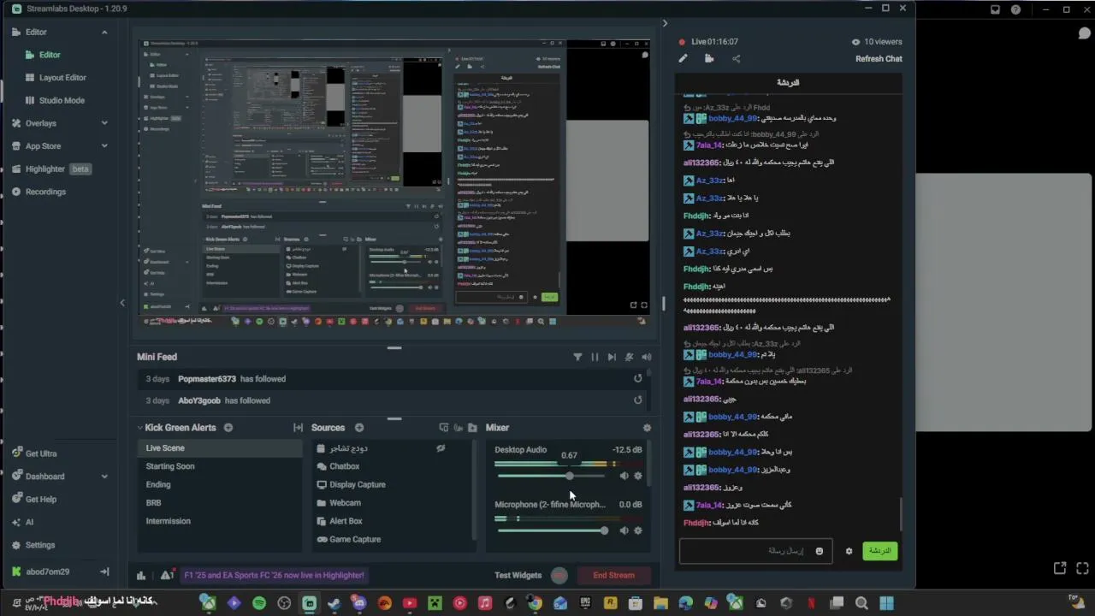Open Highlighter beta in sidebar
The width and height of the screenshot is (1095, 616).
51,169
